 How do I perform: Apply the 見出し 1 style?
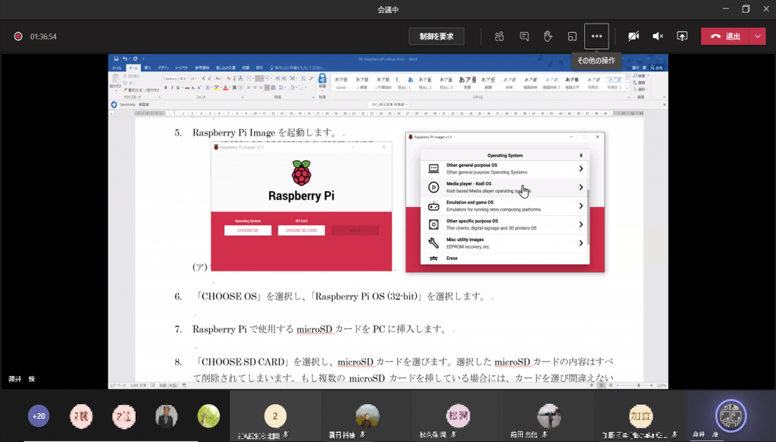[x=406, y=82]
